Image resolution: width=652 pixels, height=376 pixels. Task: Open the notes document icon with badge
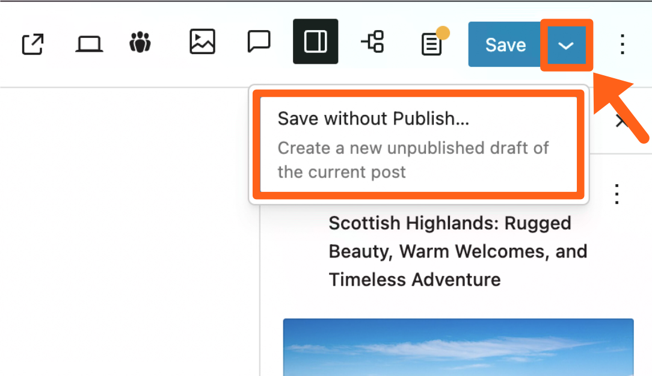[431, 45]
